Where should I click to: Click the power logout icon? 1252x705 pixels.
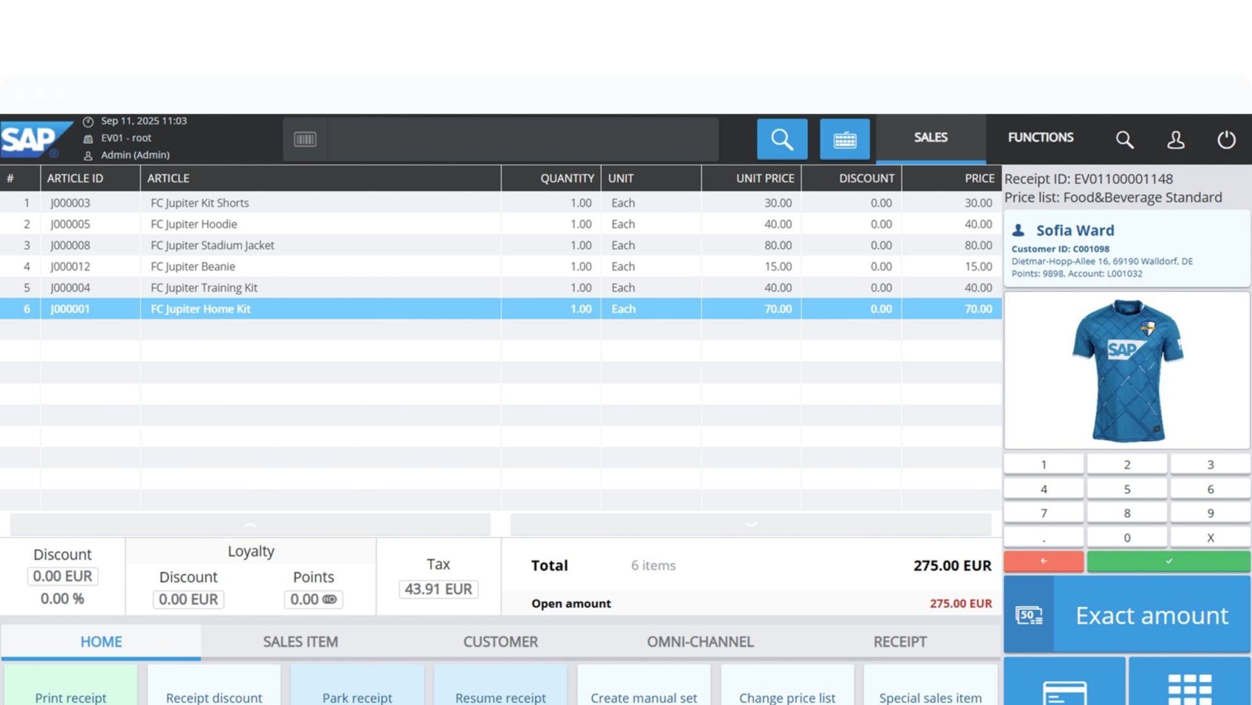pyautogui.click(x=1226, y=139)
